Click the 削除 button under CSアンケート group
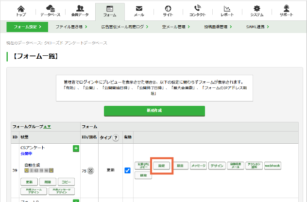 point(48,182)
